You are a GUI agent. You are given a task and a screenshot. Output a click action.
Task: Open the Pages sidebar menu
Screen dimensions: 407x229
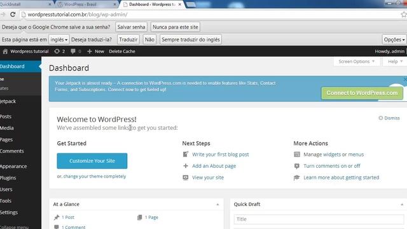point(20,139)
